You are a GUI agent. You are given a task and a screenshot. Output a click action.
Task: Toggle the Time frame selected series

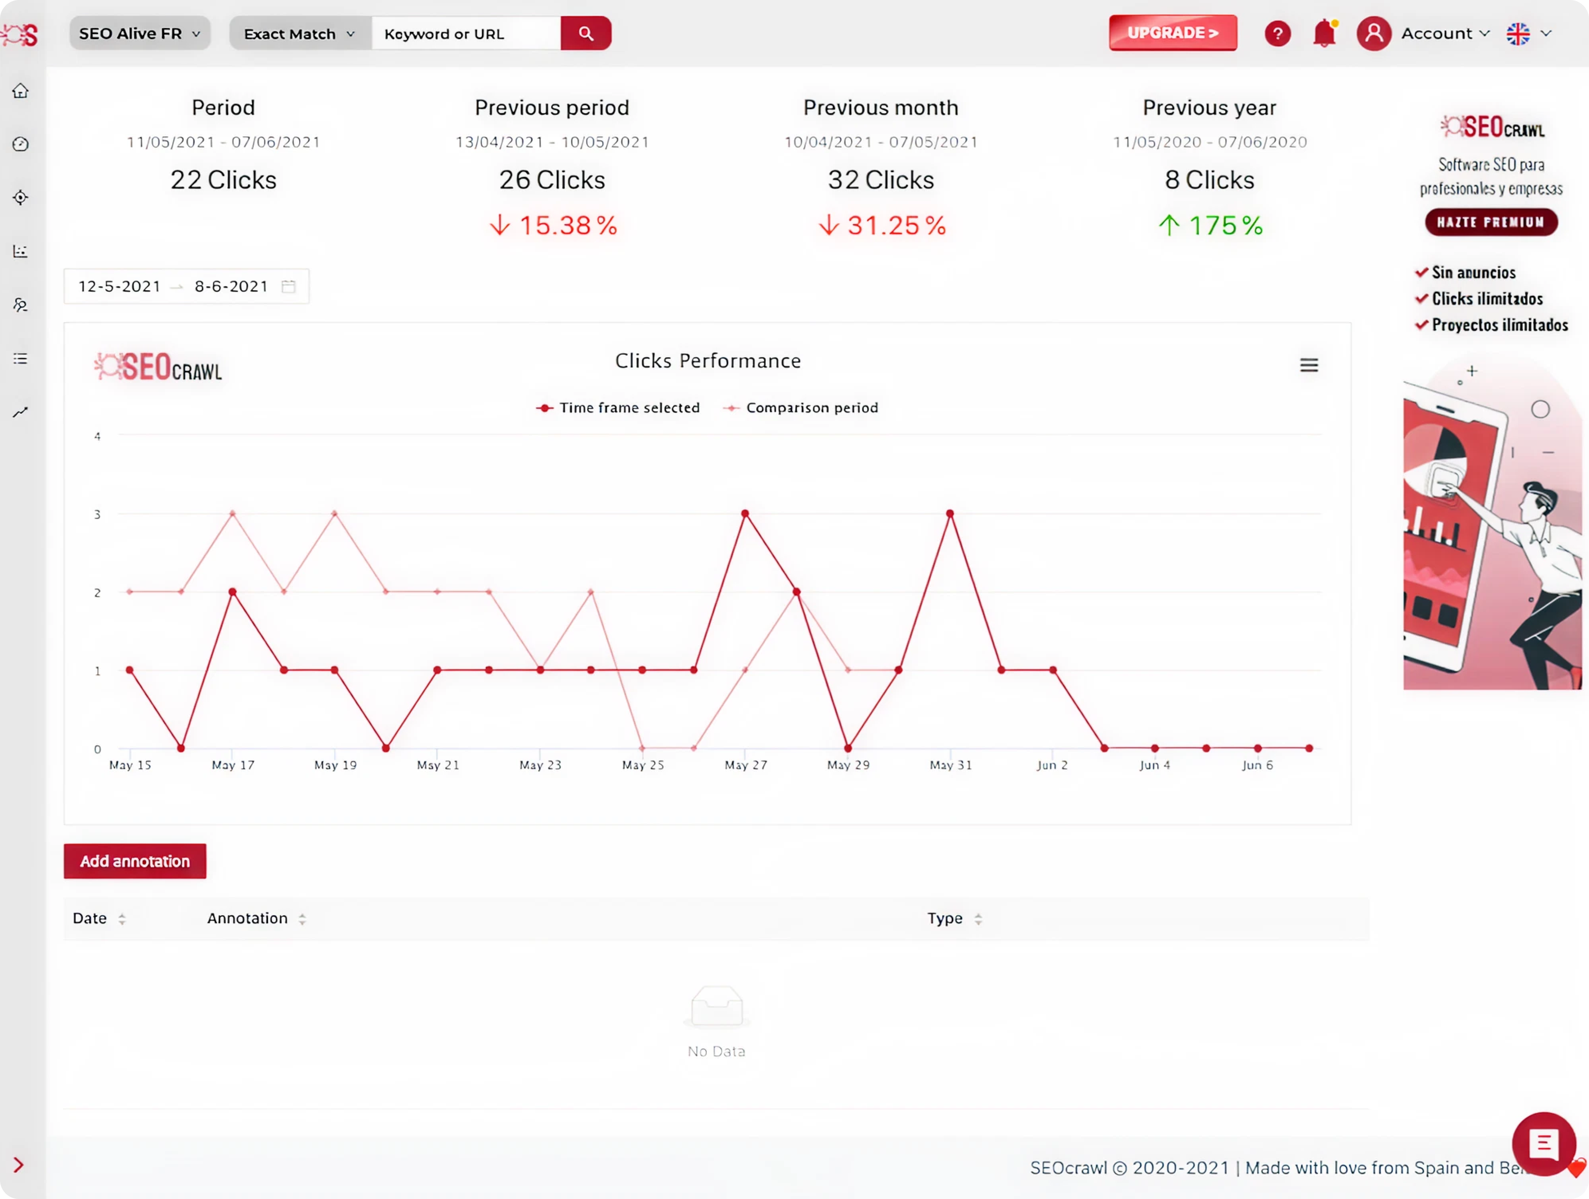pos(619,407)
